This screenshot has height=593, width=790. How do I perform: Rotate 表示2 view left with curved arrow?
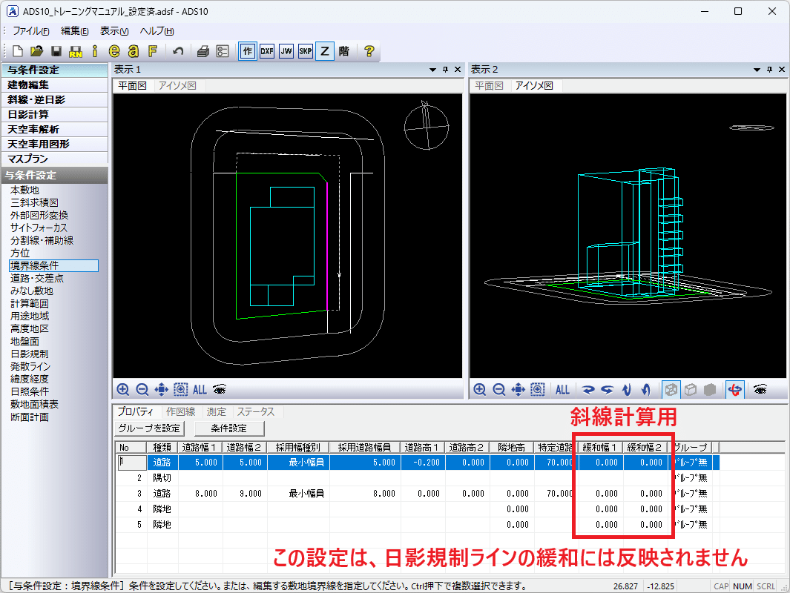[607, 389]
